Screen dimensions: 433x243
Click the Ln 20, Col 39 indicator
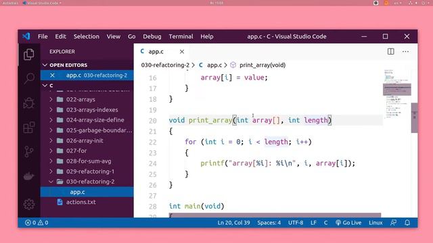(233, 223)
